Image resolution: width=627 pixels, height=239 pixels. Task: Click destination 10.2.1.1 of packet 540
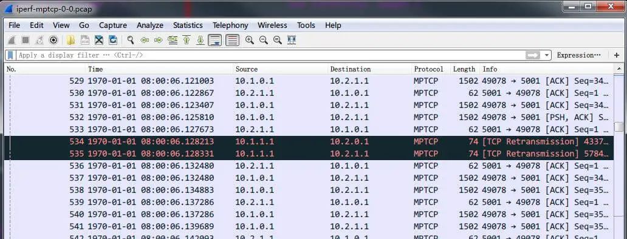(349, 214)
